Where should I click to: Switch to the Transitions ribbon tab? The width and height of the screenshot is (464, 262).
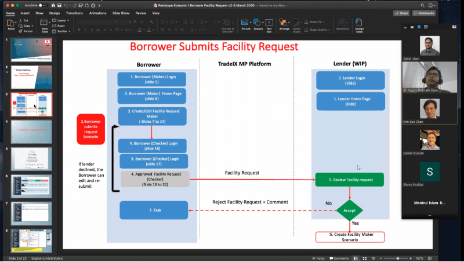click(74, 12)
